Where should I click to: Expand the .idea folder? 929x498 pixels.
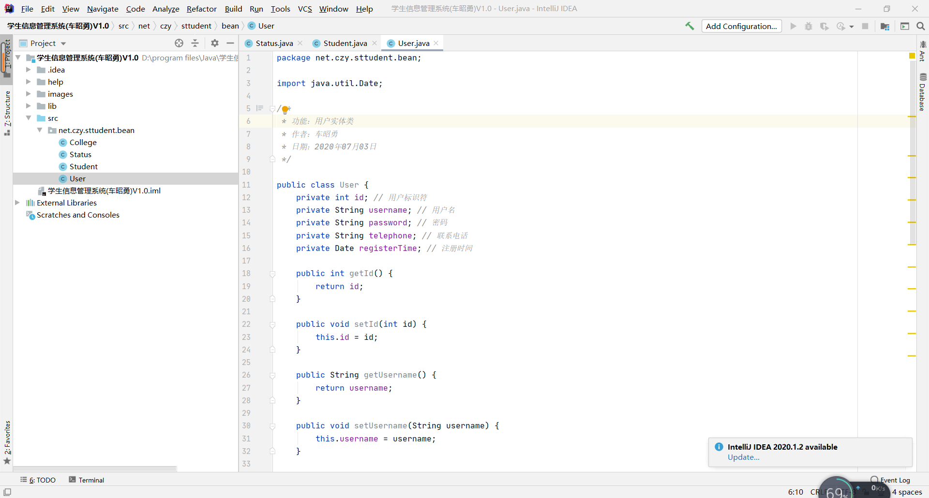[x=28, y=70]
